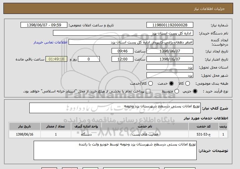Select the خدمت radio button
The image size is (240, 169).
click(x=171, y=83)
